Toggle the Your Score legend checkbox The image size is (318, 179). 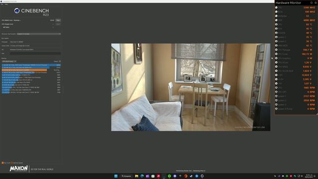pos(2,163)
